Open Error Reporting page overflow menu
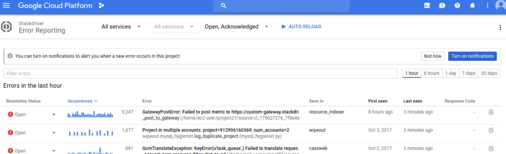This screenshot has height=154, width=506. (500, 28)
